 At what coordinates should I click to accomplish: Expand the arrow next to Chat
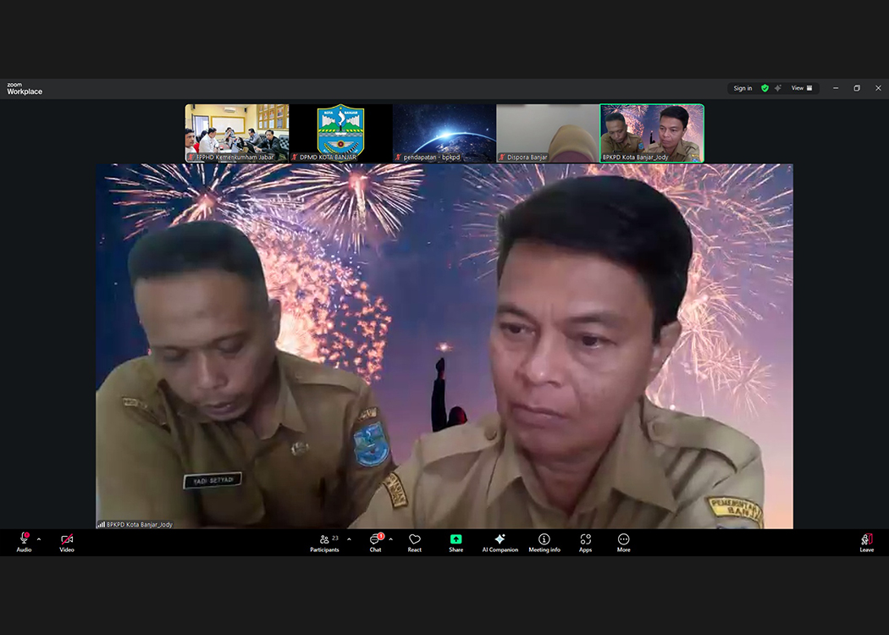[x=390, y=539]
